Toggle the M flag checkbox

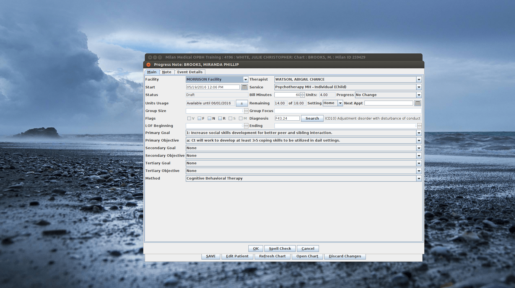(241, 118)
